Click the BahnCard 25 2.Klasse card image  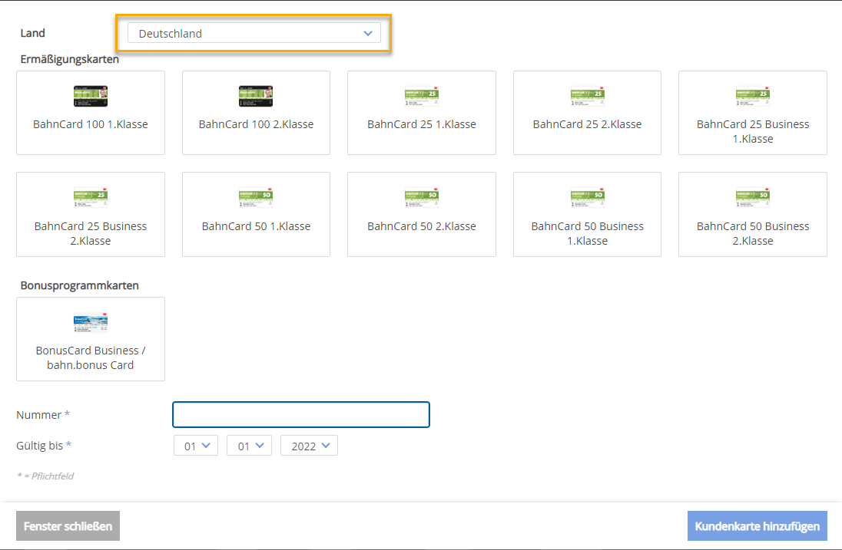[x=588, y=96]
